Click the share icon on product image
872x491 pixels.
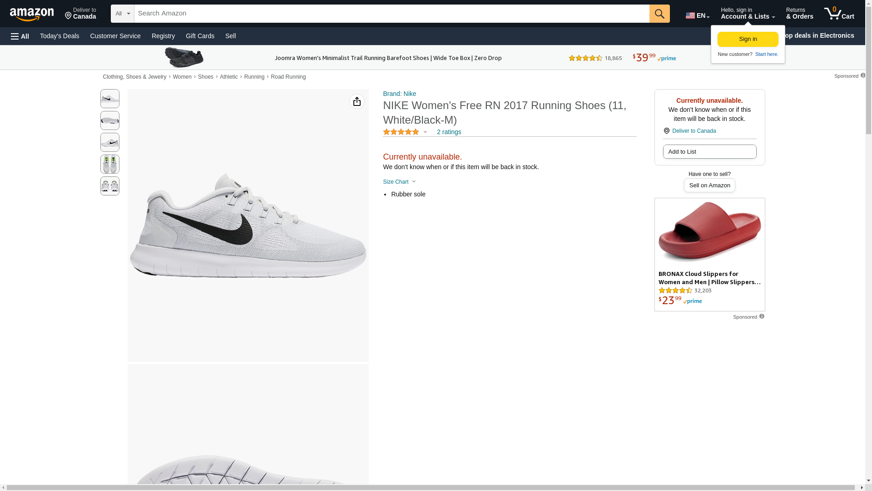[357, 101]
